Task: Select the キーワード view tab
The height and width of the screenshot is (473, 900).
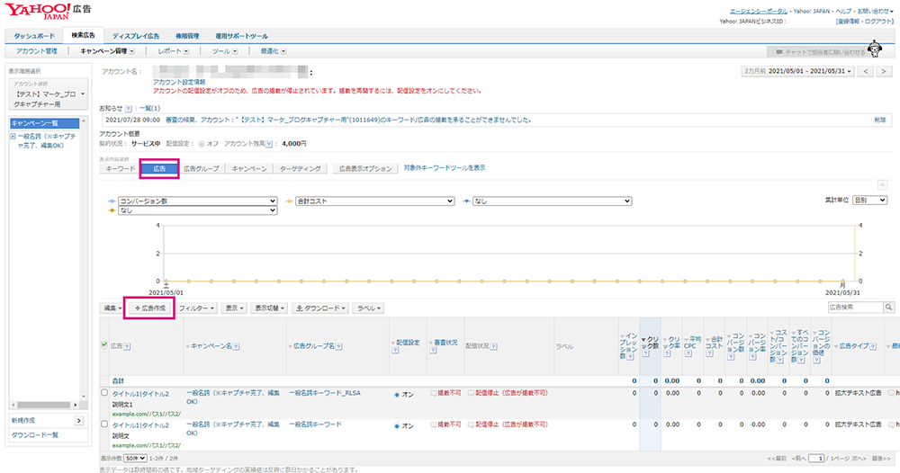Action: pyautogui.click(x=121, y=168)
